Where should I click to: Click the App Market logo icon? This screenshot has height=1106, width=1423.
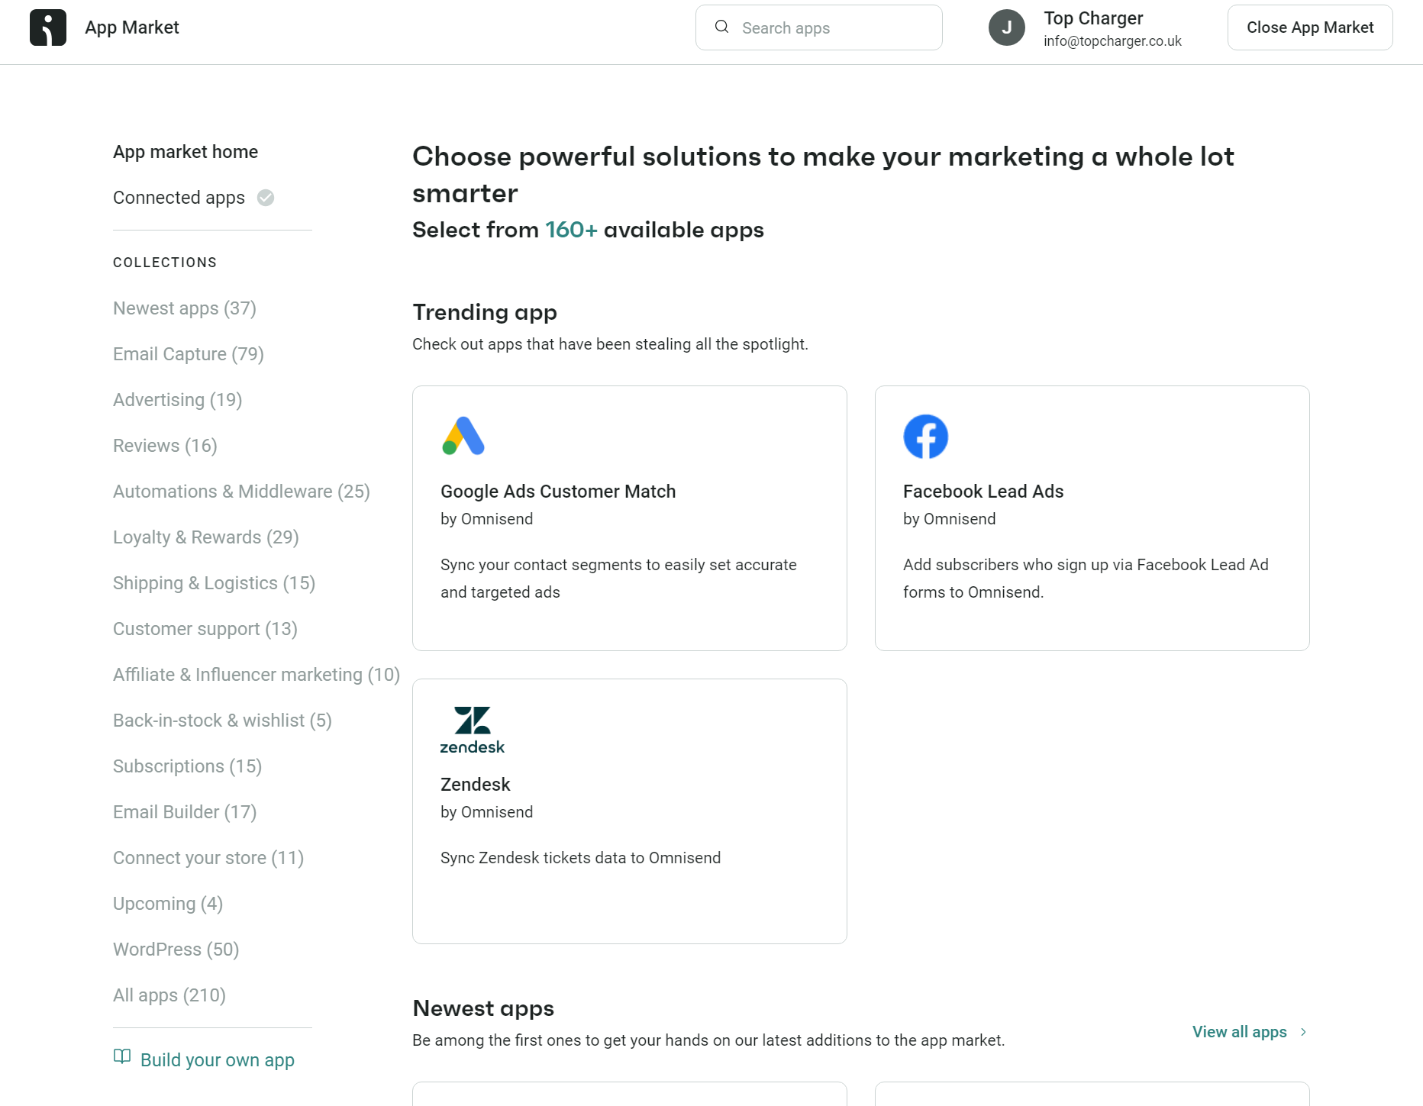[47, 27]
